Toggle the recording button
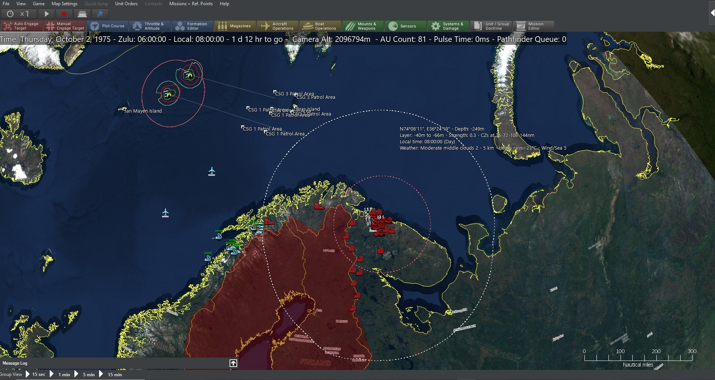Screen dimensions: 715x380 coord(64,14)
